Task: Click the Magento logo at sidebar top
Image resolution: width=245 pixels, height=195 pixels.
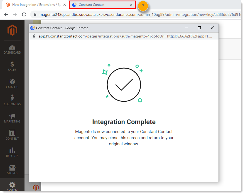Action: click(12, 30)
